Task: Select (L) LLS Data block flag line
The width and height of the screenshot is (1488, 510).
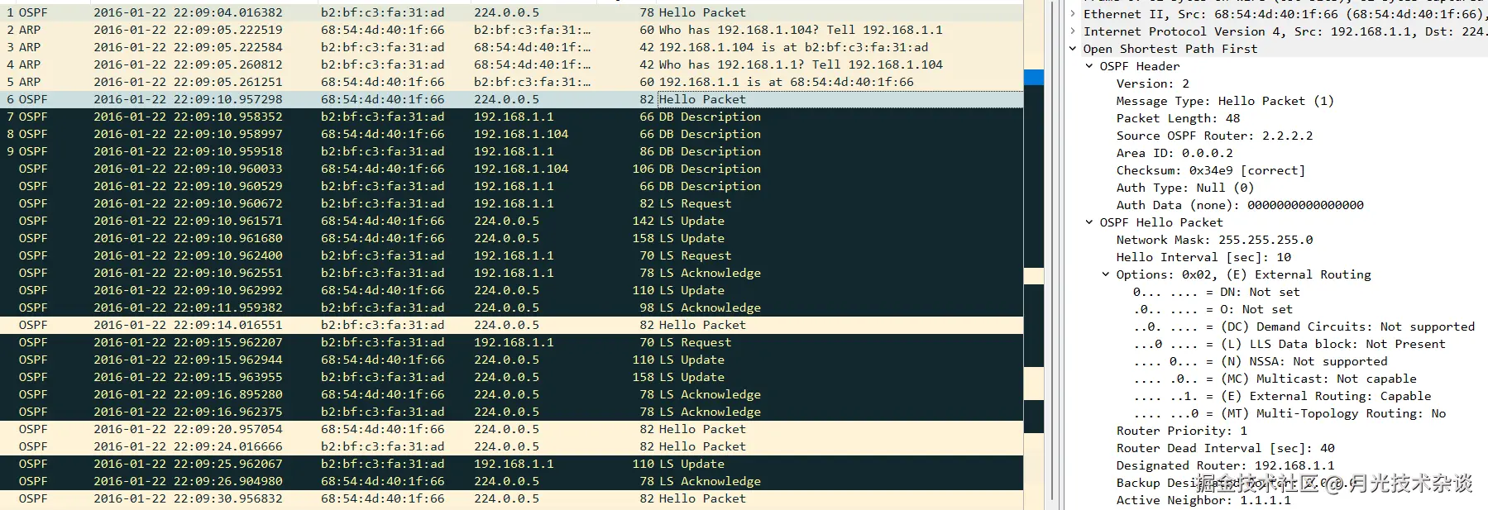Action: (1289, 344)
